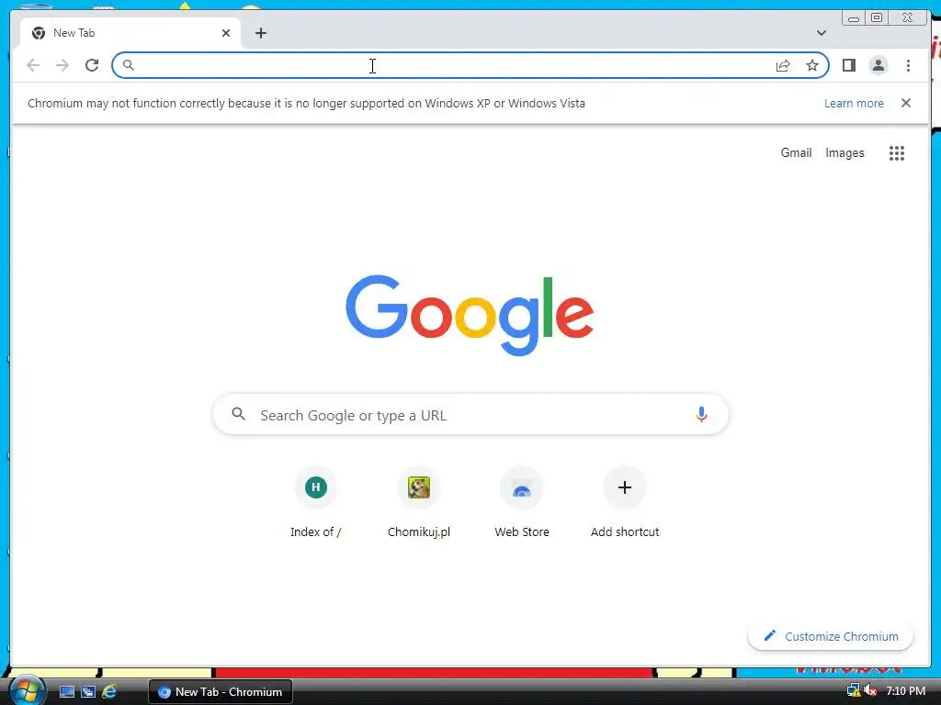Click the magnifier icon in the Google search box
Image resolution: width=941 pixels, height=705 pixels.
tap(238, 414)
